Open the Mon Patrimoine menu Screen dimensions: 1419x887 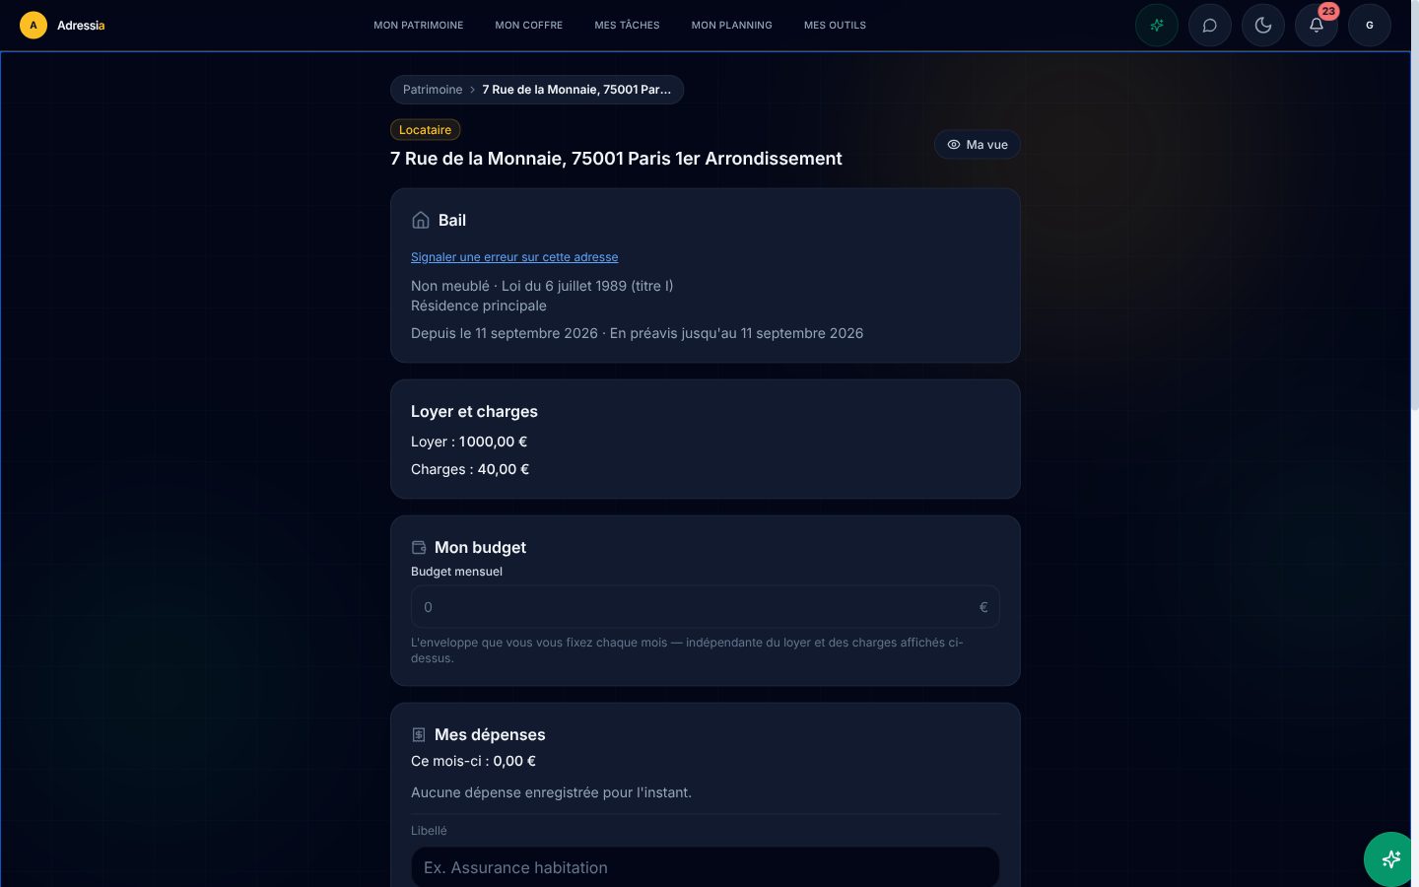419,26
